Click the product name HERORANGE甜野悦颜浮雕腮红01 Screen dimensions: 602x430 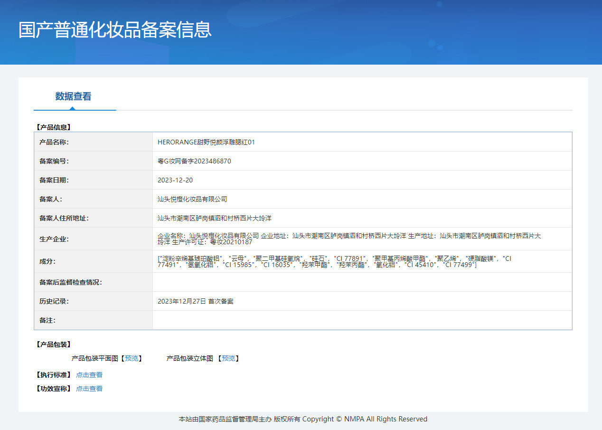(206, 142)
